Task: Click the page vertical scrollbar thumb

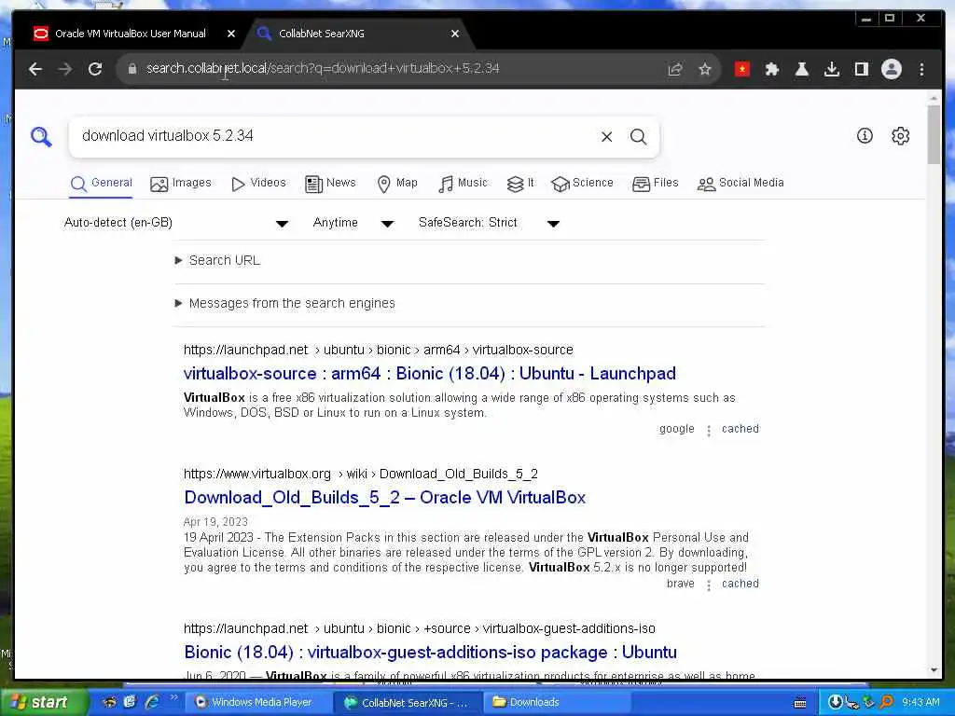Action: click(934, 134)
